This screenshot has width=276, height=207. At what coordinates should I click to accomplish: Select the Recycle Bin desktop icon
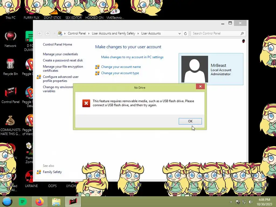click(x=11, y=67)
